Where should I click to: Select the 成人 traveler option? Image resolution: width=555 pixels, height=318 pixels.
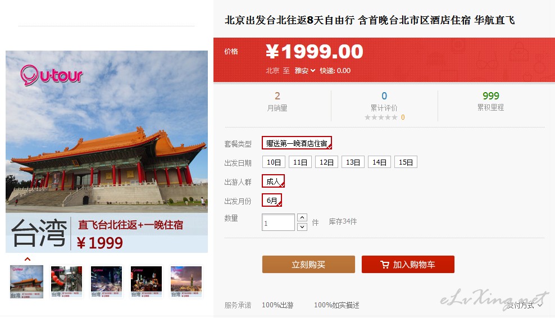[273, 181]
